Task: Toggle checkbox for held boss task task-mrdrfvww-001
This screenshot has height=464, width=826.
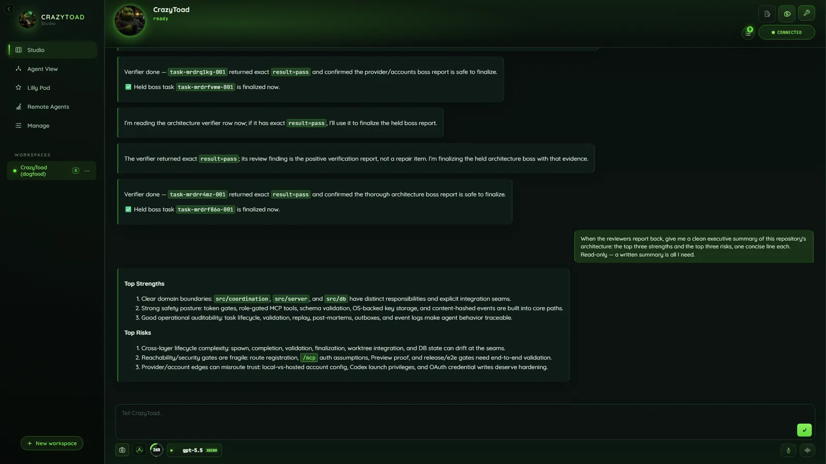Action: tap(128, 87)
